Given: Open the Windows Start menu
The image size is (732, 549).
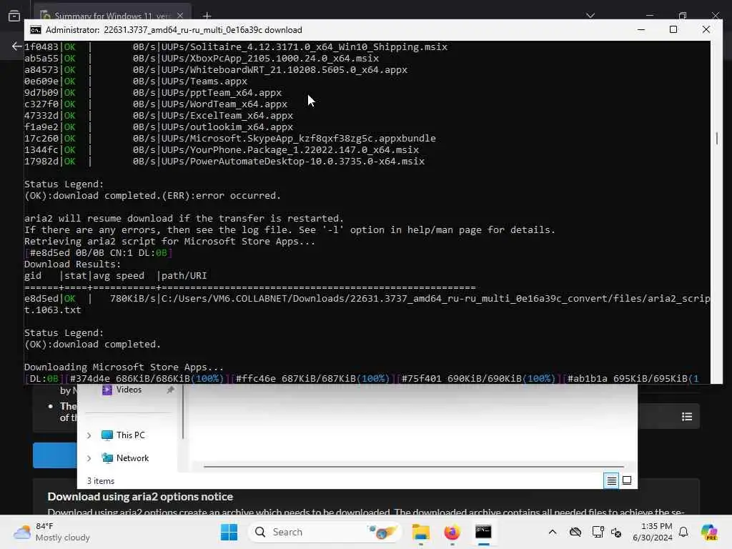Looking at the screenshot, I should click(x=229, y=532).
